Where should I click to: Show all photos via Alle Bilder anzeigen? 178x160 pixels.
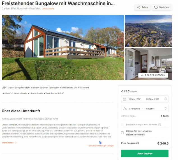[153, 75]
